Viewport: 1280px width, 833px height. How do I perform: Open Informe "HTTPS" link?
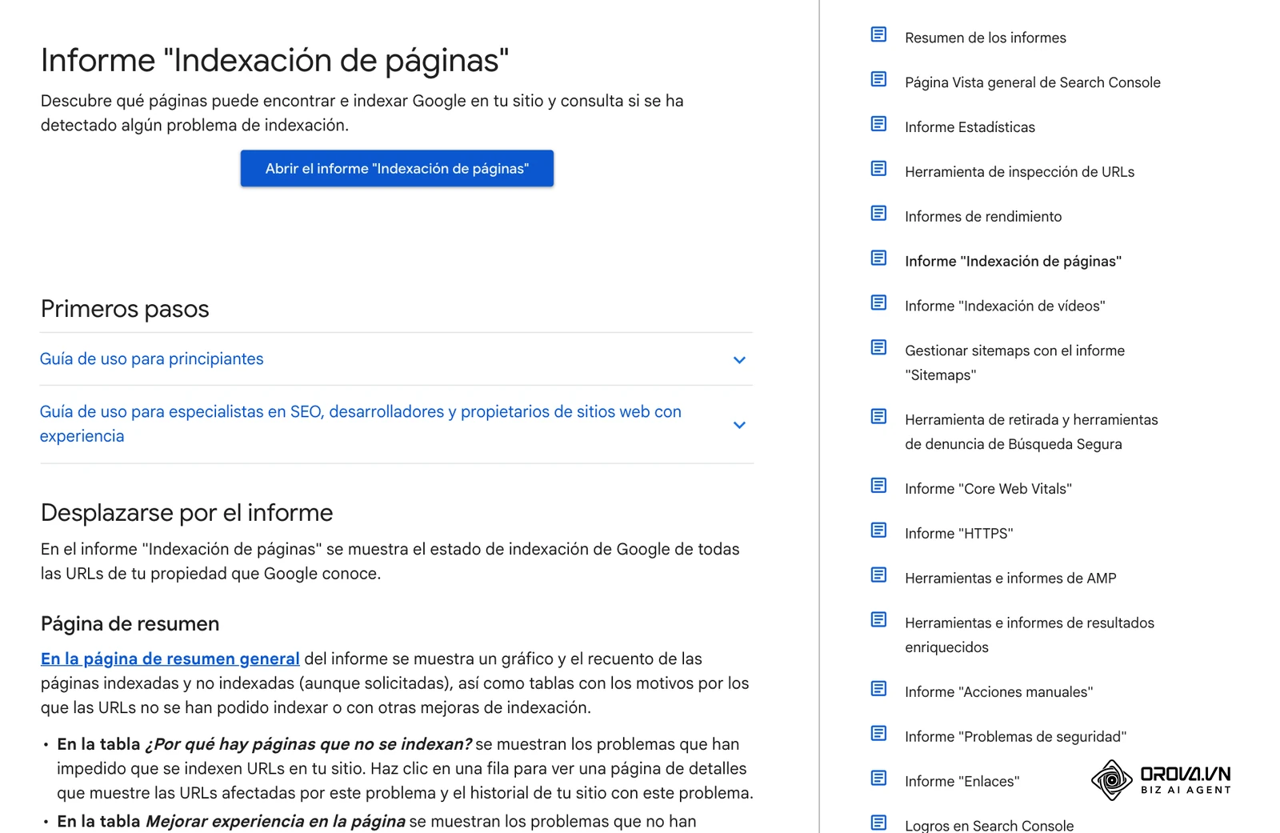tap(959, 534)
